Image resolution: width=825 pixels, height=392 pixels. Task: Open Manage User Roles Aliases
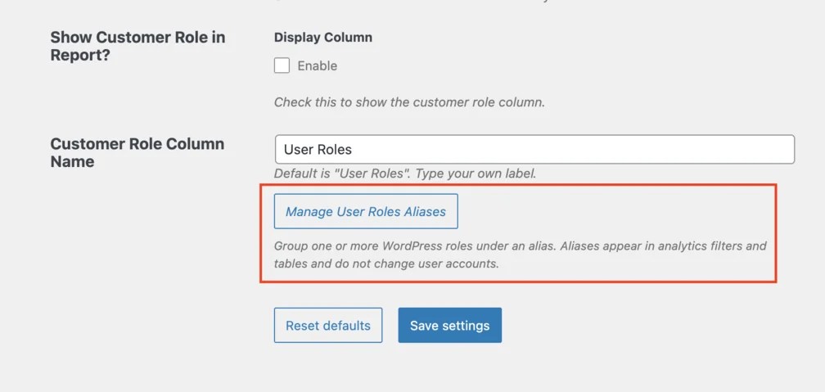(x=366, y=211)
